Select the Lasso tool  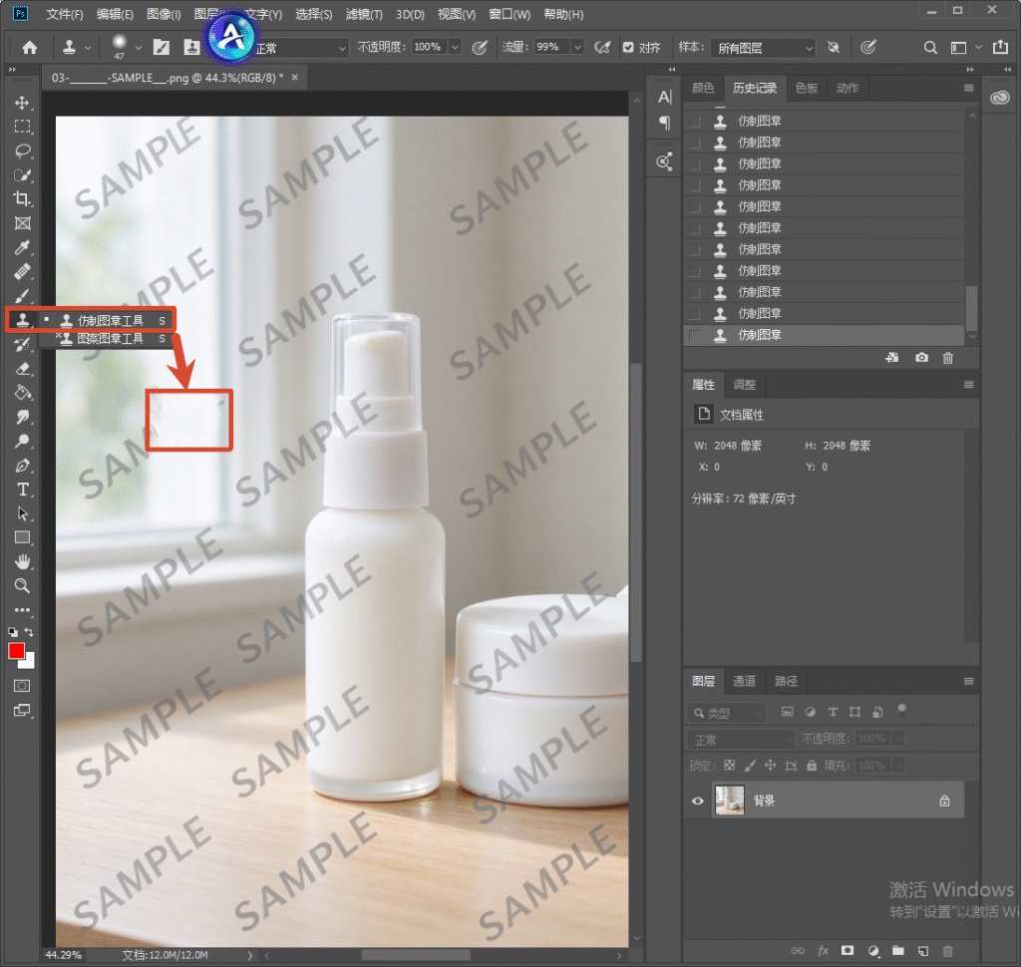pos(22,152)
